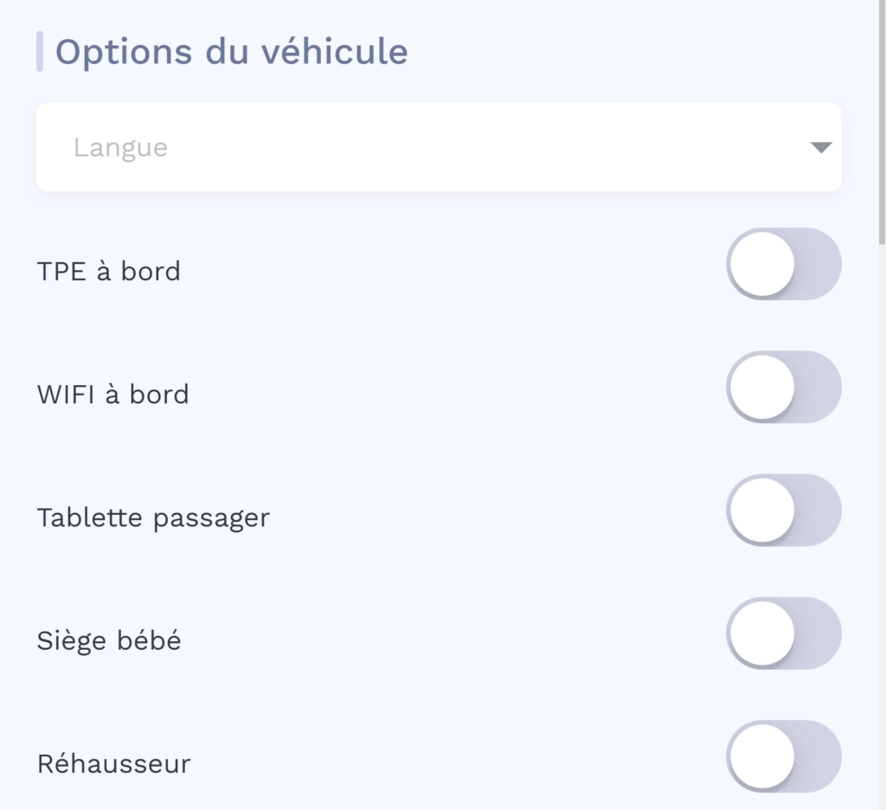This screenshot has height=810, width=886.
Task: Click the Options du véhicule heading
Action: tap(231, 52)
